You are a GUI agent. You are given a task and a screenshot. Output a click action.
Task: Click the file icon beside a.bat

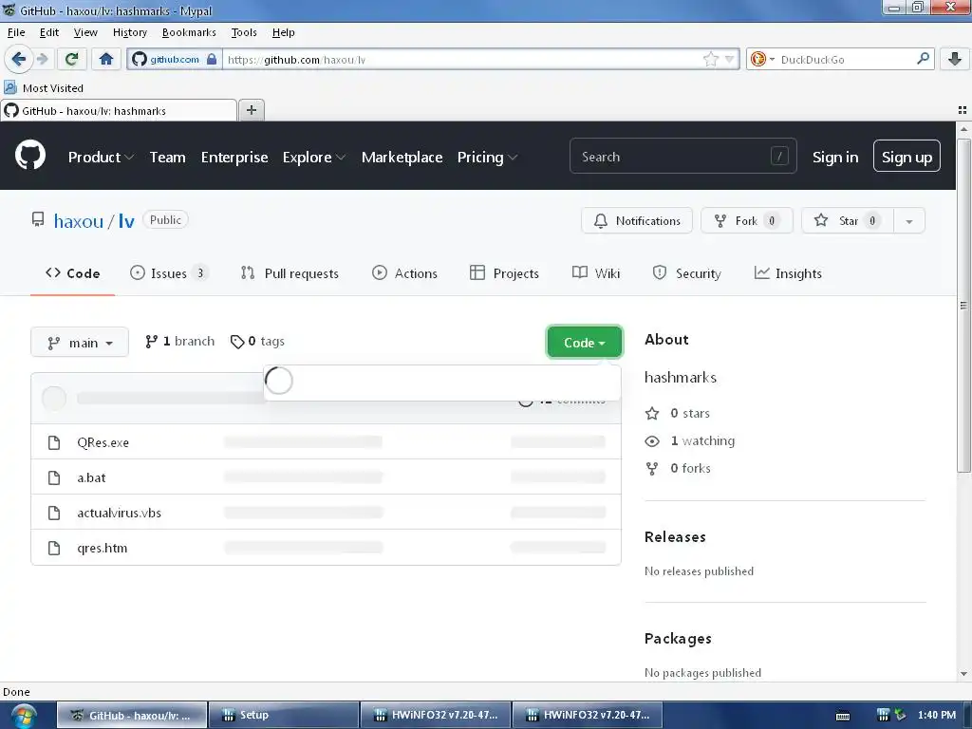coord(54,478)
